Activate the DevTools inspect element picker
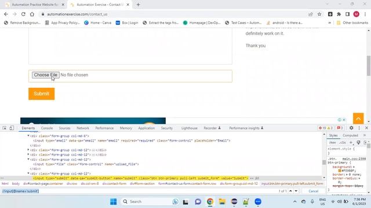This screenshot has width=371, height=208. point(5,128)
